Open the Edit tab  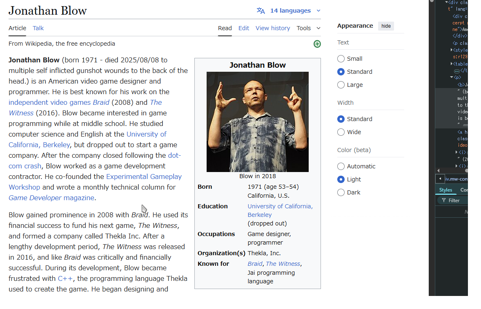click(x=244, y=28)
